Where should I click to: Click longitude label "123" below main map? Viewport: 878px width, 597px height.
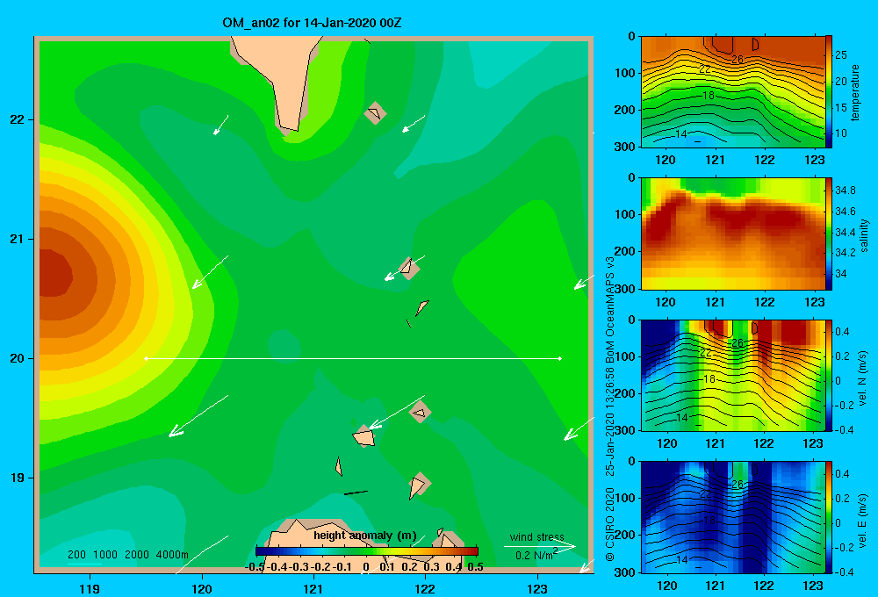point(537,588)
